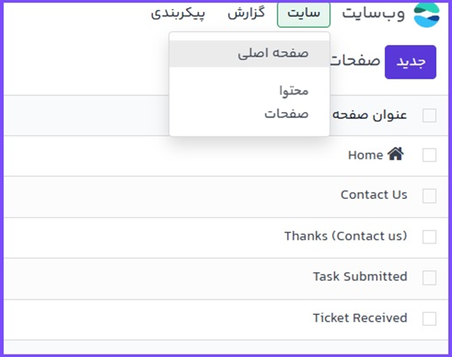Collapse the سایت dropdown menu
The image size is (452, 357).
[303, 14]
